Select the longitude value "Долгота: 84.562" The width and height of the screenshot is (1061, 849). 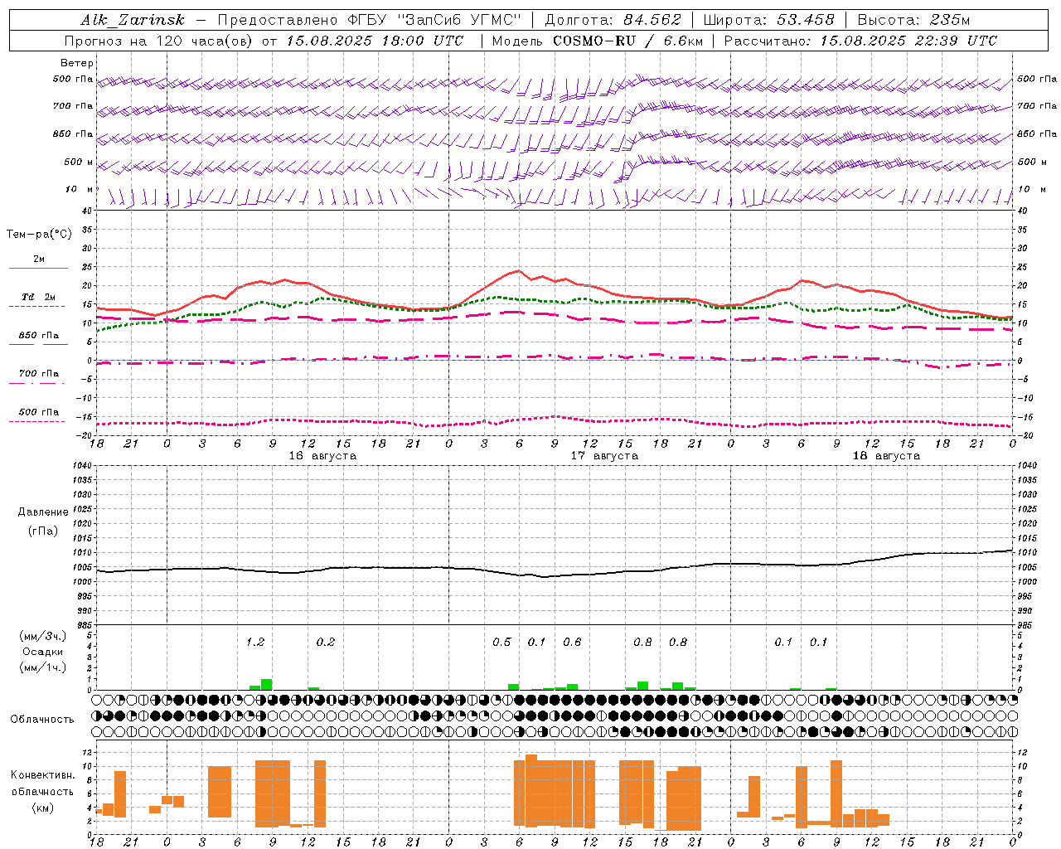point(613,20)
